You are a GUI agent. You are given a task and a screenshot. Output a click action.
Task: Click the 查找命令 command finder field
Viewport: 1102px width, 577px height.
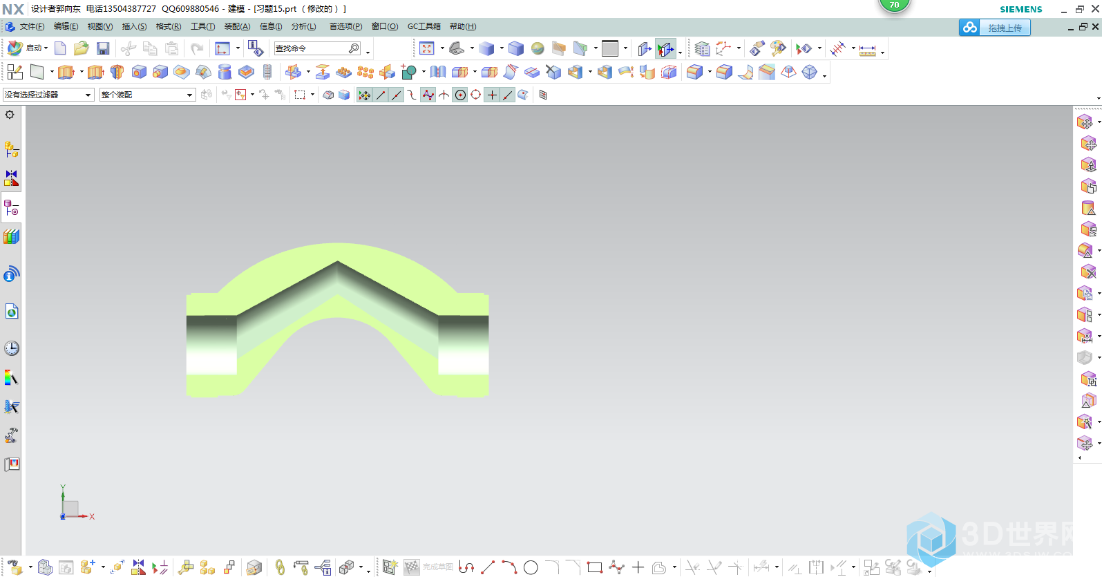coord(317,48)
